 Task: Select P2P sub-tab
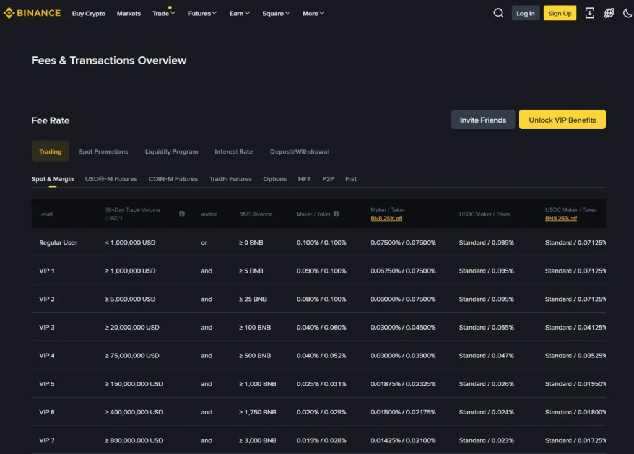click(x=328, y=179)
